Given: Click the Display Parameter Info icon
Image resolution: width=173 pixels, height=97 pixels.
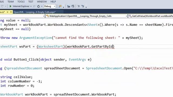Looking at the screenshot, I should pyautogui.click(x=73, y=6).
